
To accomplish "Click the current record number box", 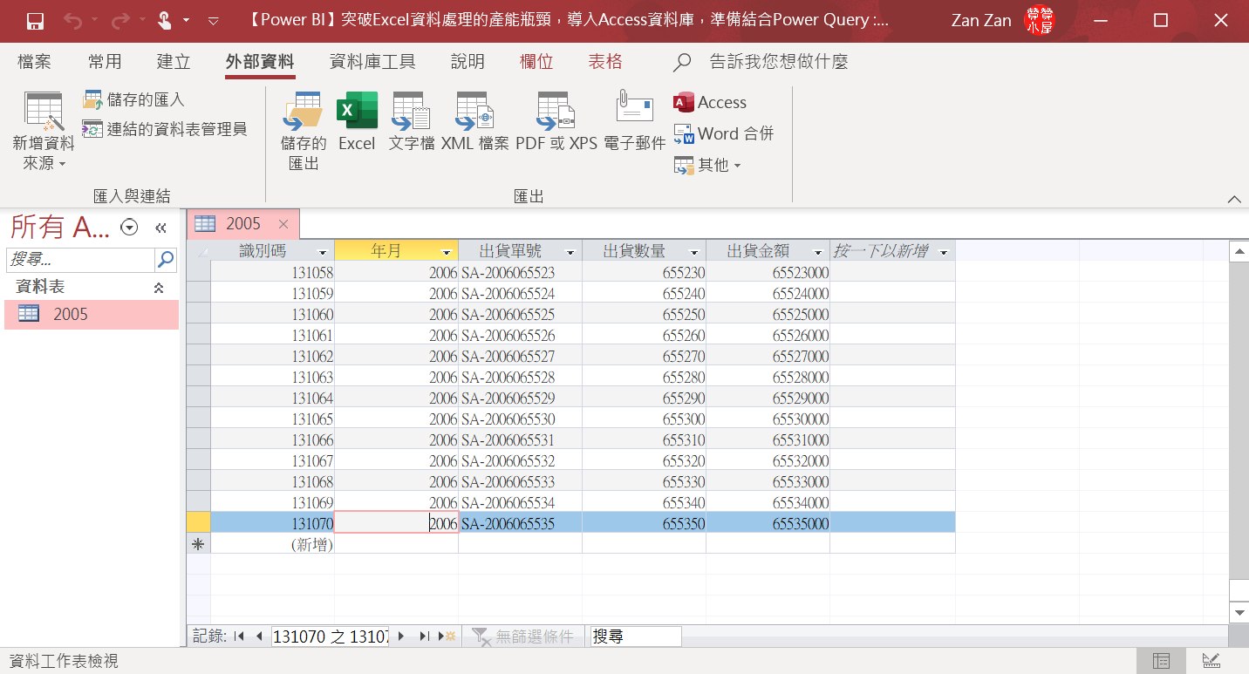I will tap(331, 637).
